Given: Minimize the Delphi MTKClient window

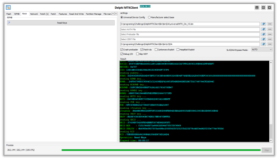Looking at the screenshot, I should click(257, 8).
